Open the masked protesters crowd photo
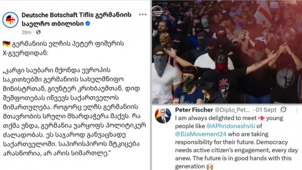Image resolution: width=302 pixels, height=170 pixels. pos(227,52)
